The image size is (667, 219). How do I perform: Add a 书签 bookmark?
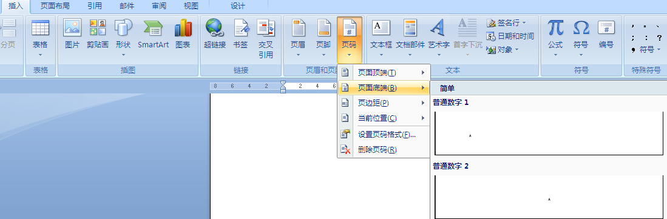coord(241,34)
